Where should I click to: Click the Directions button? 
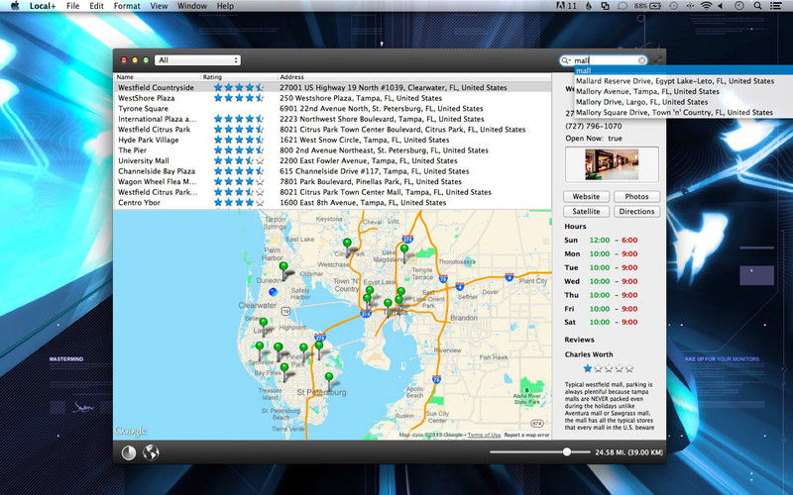[x=636, y=211]
